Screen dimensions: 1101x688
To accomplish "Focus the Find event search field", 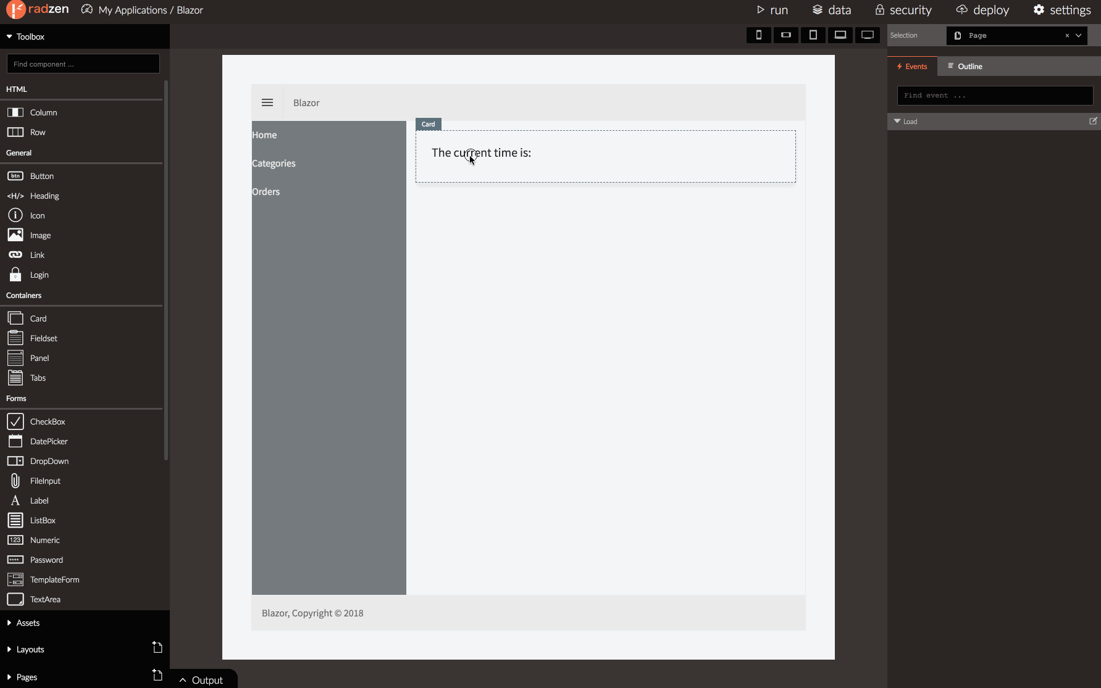I will (x=995, y=95).
